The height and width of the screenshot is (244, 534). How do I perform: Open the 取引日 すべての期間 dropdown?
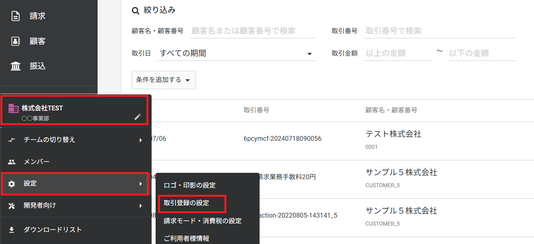click(236, 53)
